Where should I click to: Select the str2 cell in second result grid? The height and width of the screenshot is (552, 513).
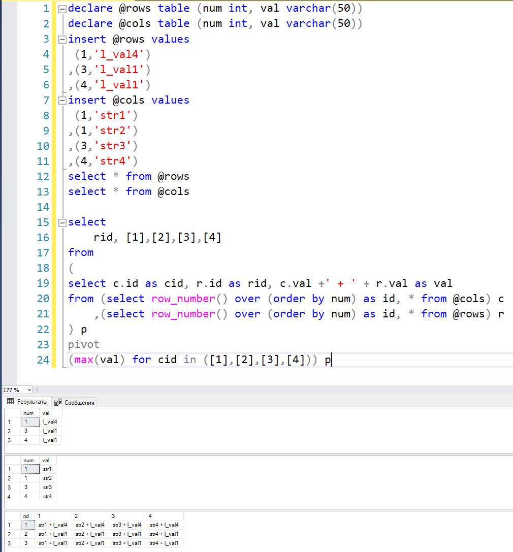tap(47, 478)
